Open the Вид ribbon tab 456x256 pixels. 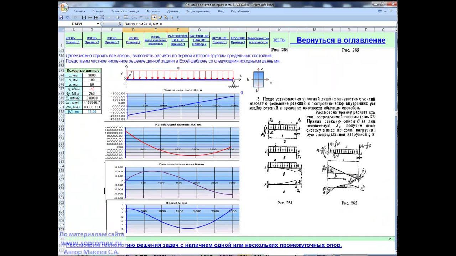(221, 11)
